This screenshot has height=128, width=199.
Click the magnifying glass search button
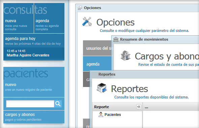(58, 104)
